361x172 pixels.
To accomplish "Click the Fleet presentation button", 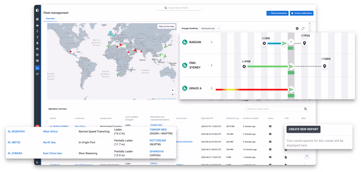I will click(x=277, y=13).
